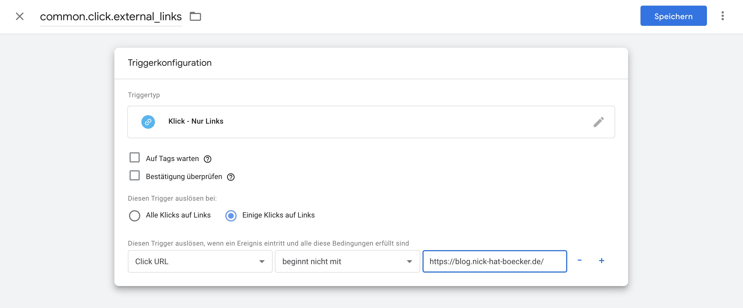Viewport: 743px width, 308px height.
Task: Open the three-dot more options menu
Action: 722,16
